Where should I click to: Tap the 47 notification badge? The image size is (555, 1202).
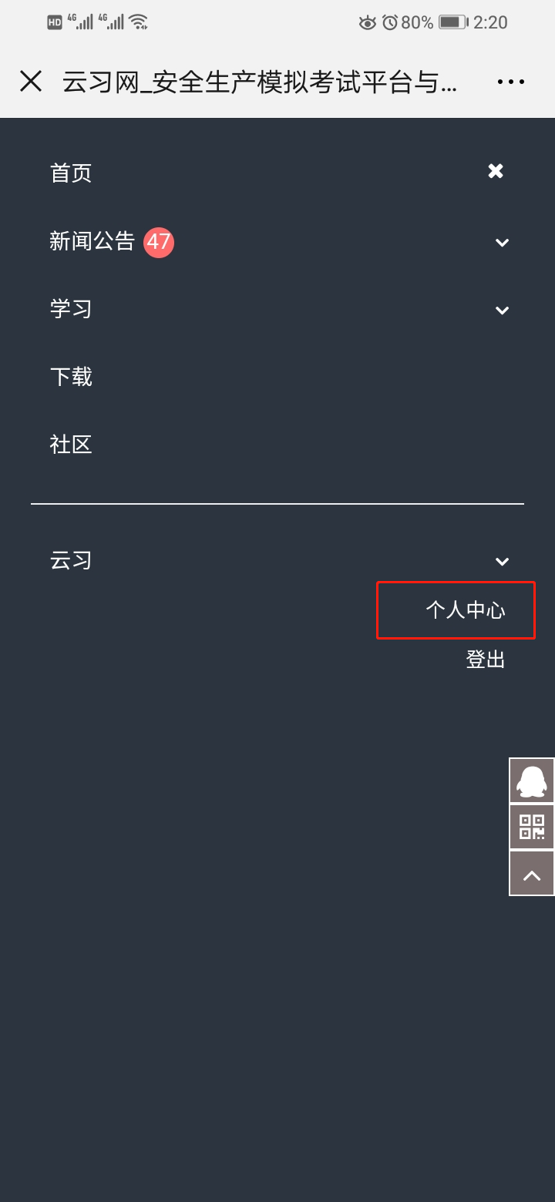click(x=159, y=242)
